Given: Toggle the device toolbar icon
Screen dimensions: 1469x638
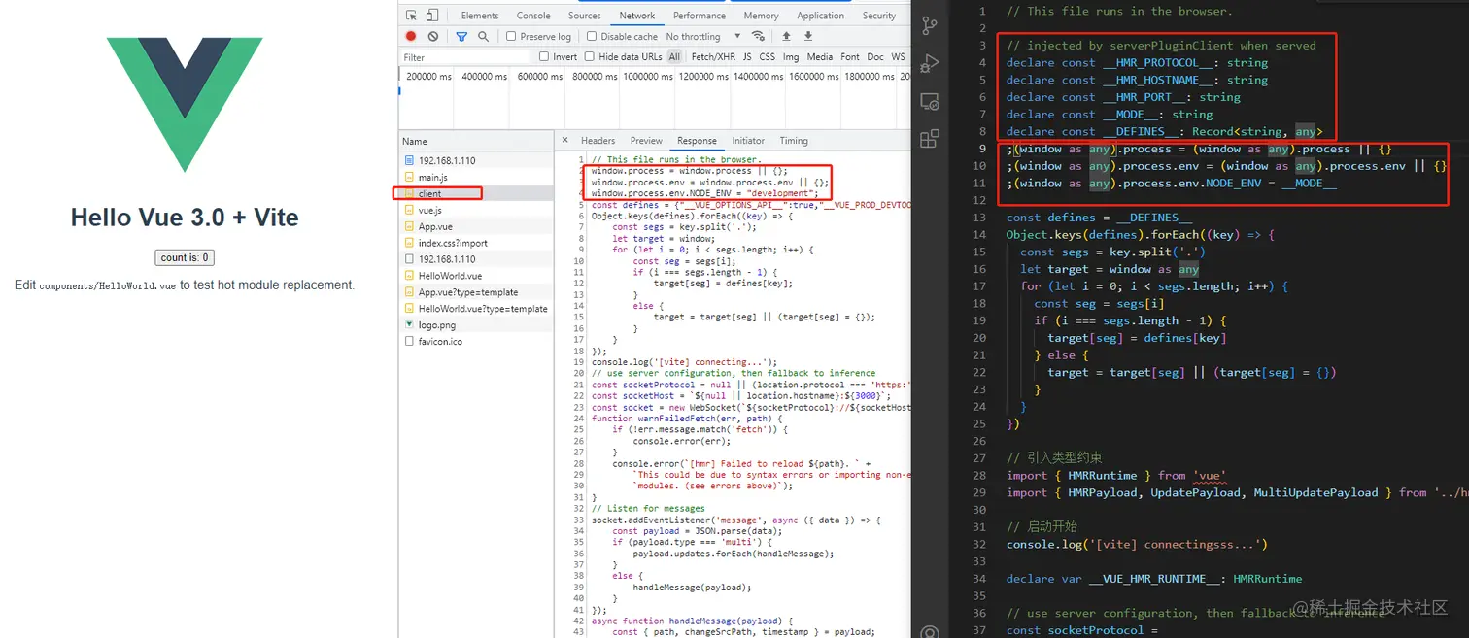Looking at the screenshot, I should [x=432, y=16].
